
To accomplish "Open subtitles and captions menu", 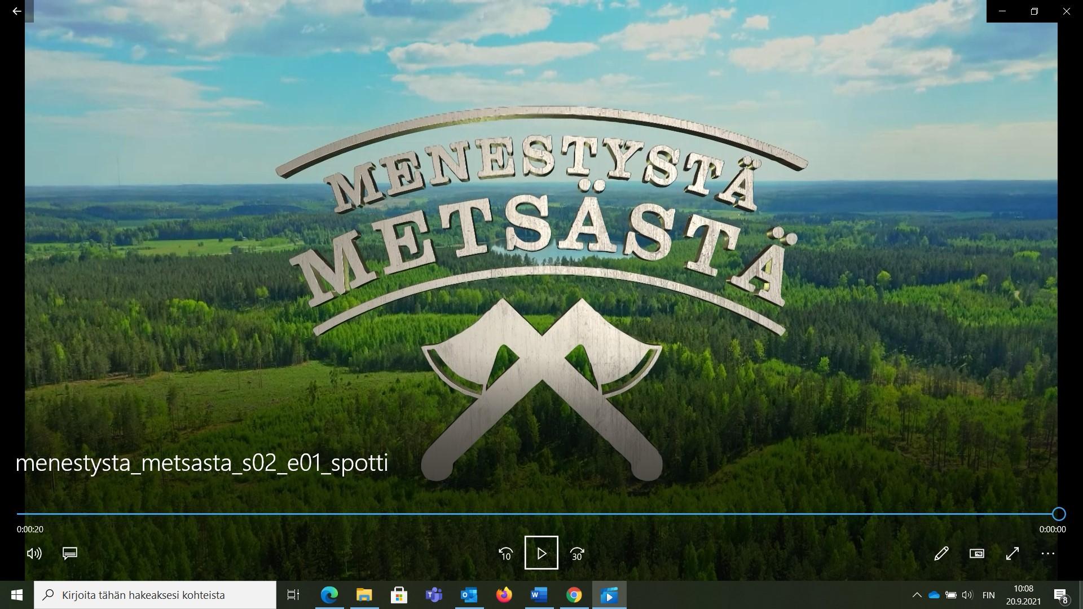I will (x=70, y=553).
